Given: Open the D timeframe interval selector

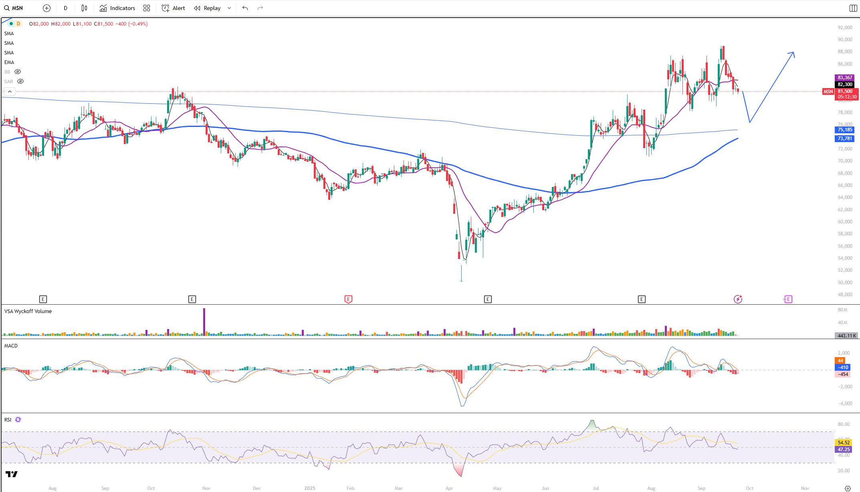Looking at the screenshot, I should pyautogui.click(x=65, y=8).
